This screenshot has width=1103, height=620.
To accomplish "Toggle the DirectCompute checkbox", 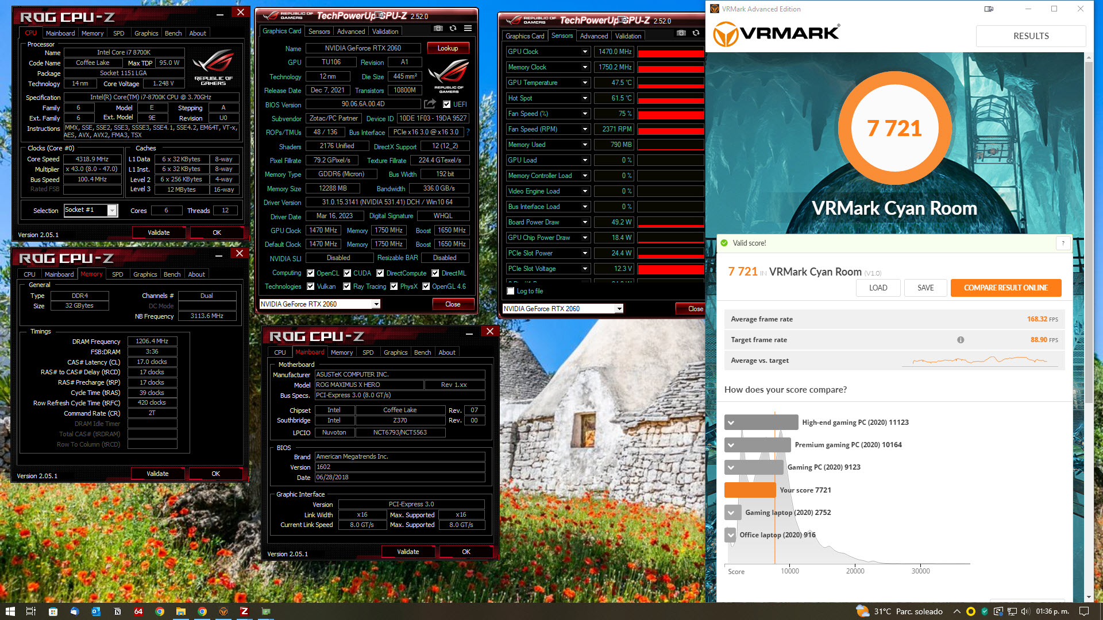I will click(x=380, y=273).
